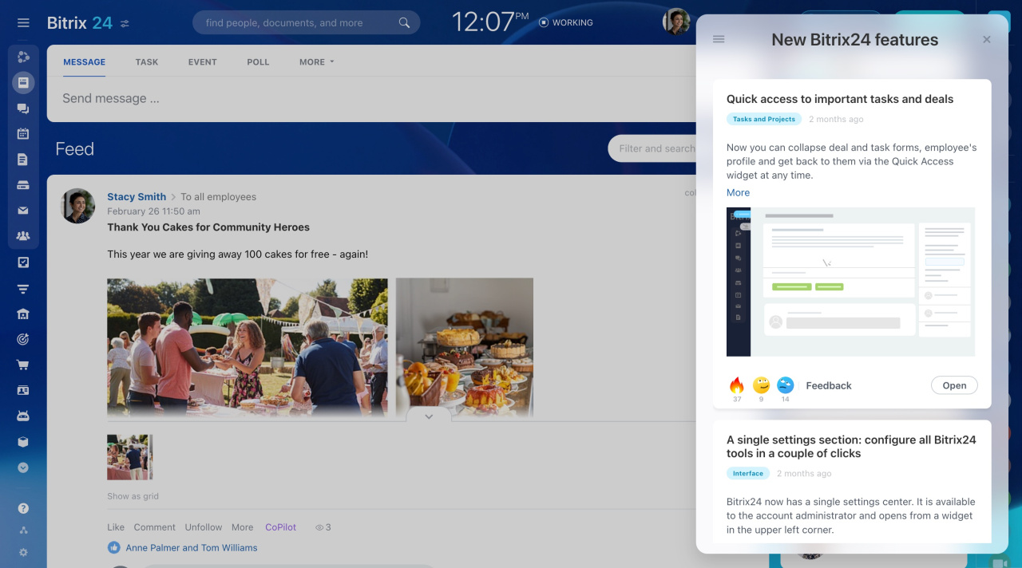Open the settings gear icon in the sidebar
Image resolution: width=1022 pixels, height=568 pixels.
23,552
